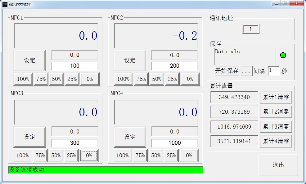The image size is (306, 184).
Task: Set MFC1 flow to 100%
Action: tap(23, 79)
